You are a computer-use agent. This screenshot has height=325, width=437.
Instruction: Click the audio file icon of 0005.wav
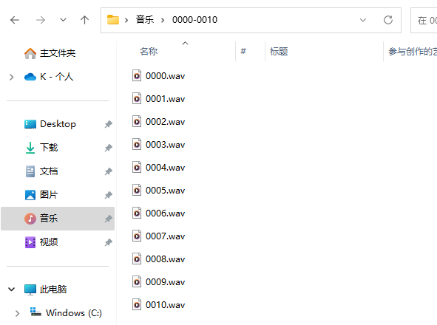137,190
